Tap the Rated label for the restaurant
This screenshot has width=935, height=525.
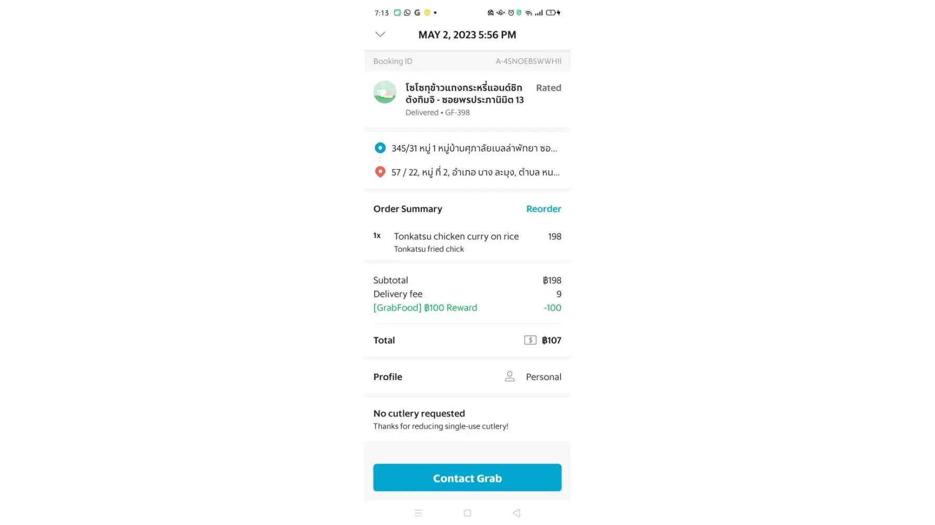pos(548,88)
